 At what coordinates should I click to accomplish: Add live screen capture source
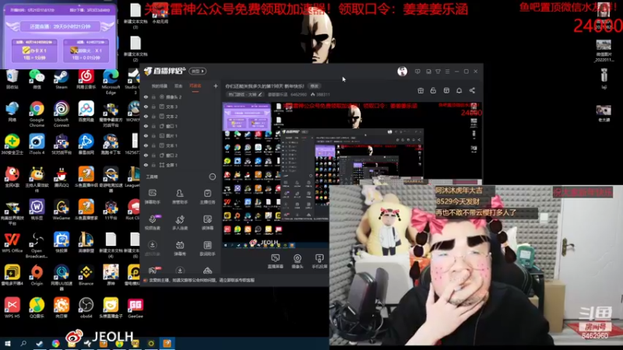[276, 261]
